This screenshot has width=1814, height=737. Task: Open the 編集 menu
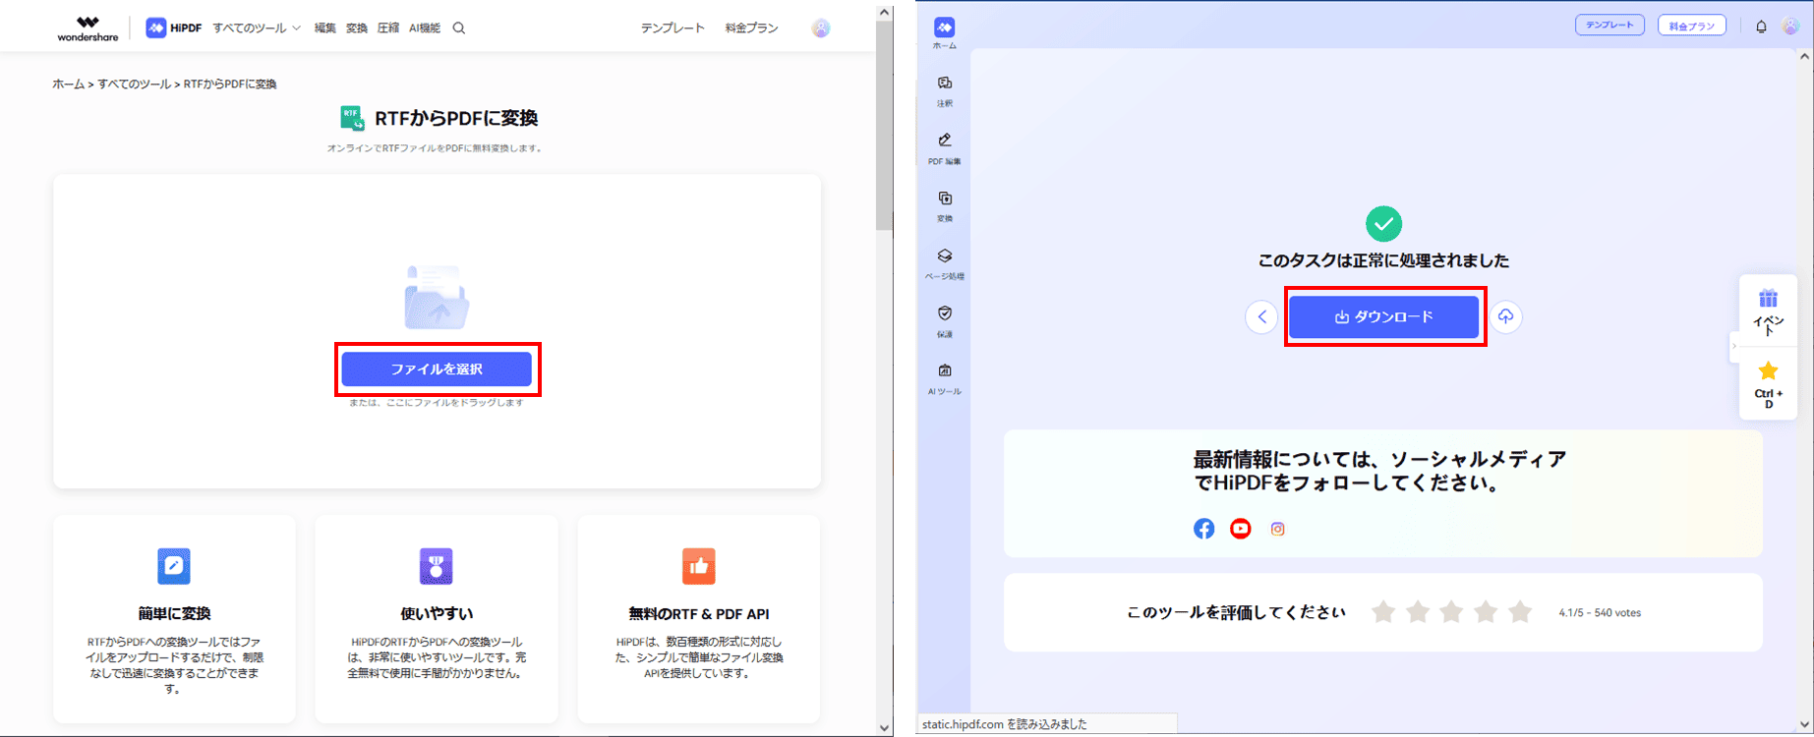pos(325,28)
